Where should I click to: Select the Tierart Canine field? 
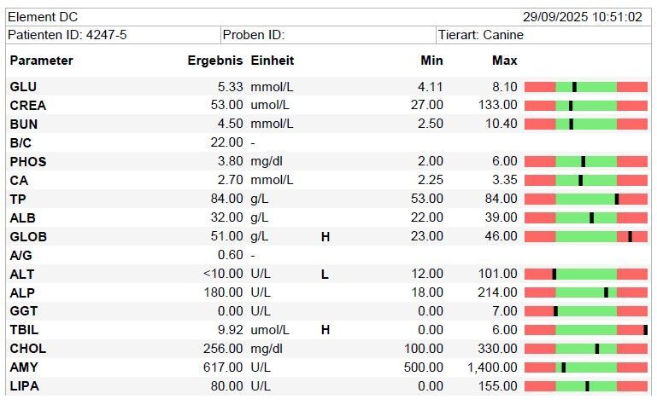[x=480, y=35]
